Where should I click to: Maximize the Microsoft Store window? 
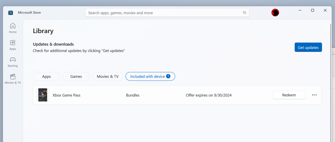tap(313, 10)
